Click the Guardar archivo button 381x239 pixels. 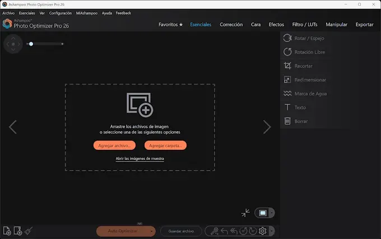(181, 231)
